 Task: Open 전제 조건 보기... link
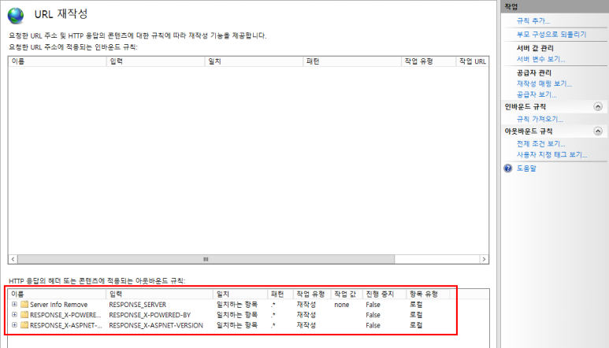coord(540,143)
